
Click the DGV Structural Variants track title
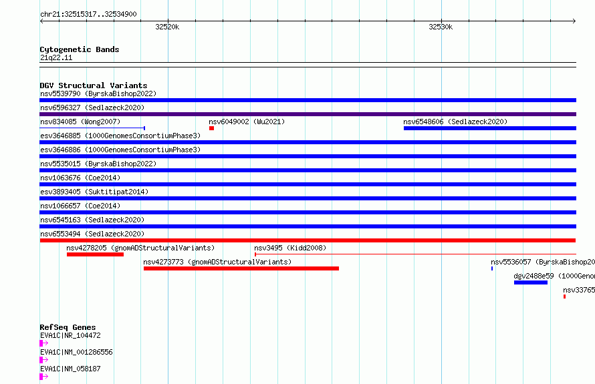click(94, 85)
